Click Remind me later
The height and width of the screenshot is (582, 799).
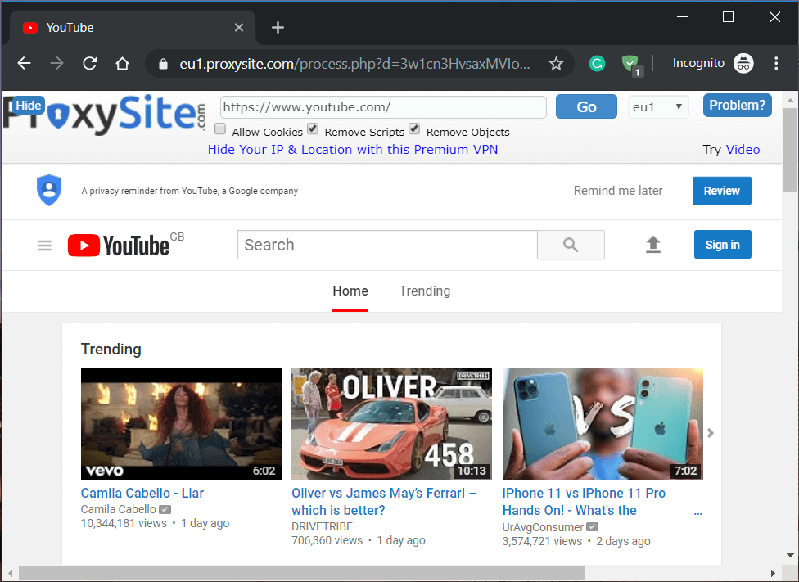pyautogui.click(x=617, y=191)
